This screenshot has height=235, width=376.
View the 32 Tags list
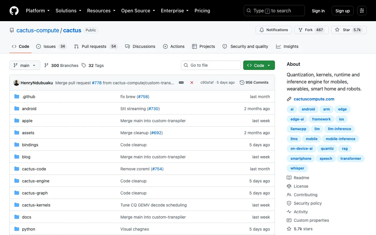coord(93,66)
